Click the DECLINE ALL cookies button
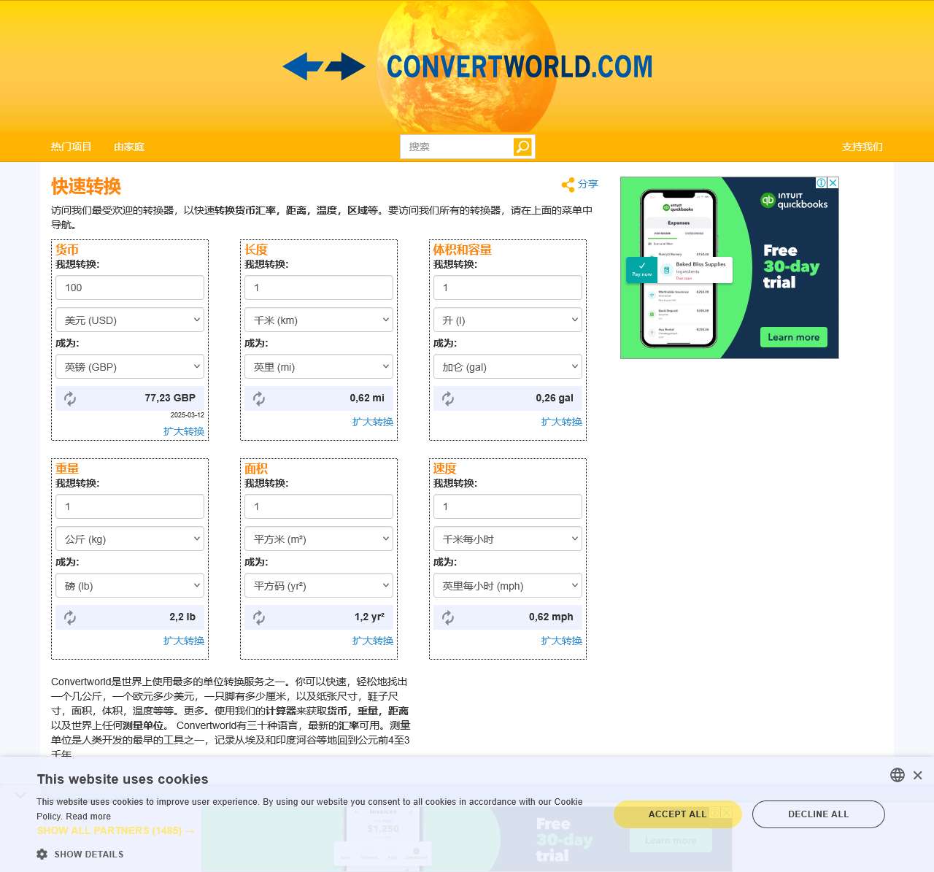This screenshot has height=872, width=934. pyautogui.click(x=819, y=814)
